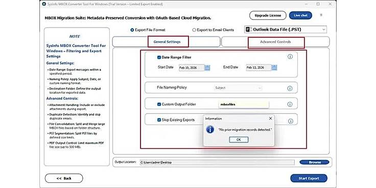Viewport: 376px width, 188px height.
Task: Switch to the General Settings tab
Action: point(167,42)
